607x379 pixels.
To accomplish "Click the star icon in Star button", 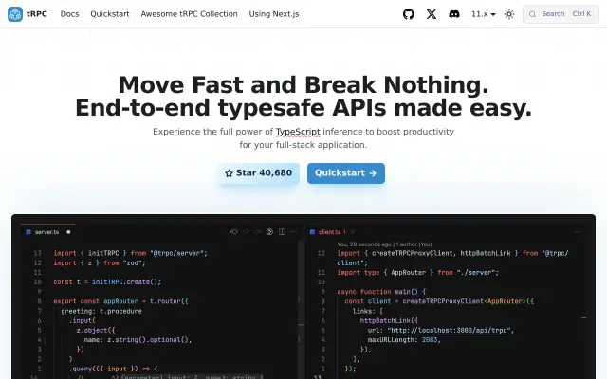I will pyautogui.click(x=229, y=173).
